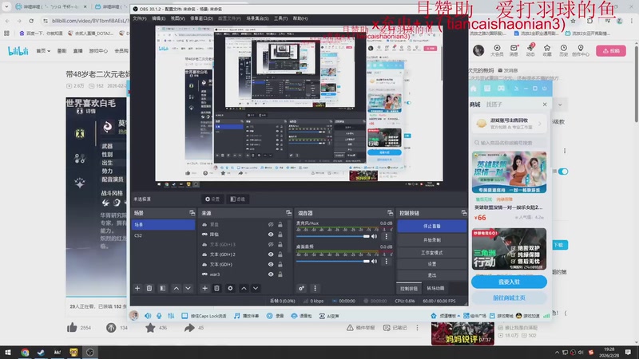
Task: Add a new source in Sources dock
Action: click(x=204, y=288)
